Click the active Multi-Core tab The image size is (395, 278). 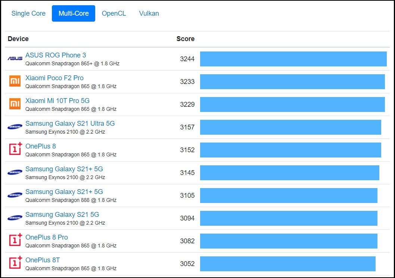(74, 13)
